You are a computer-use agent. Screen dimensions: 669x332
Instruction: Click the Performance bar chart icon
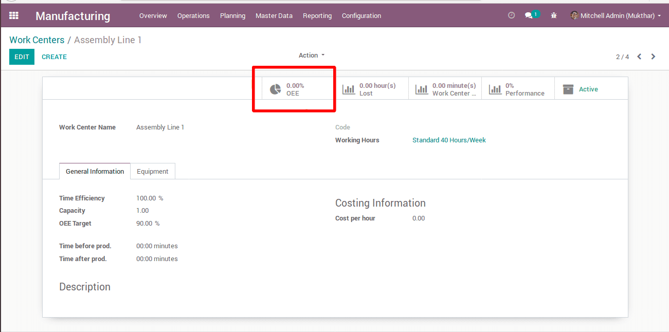[495, 89]
